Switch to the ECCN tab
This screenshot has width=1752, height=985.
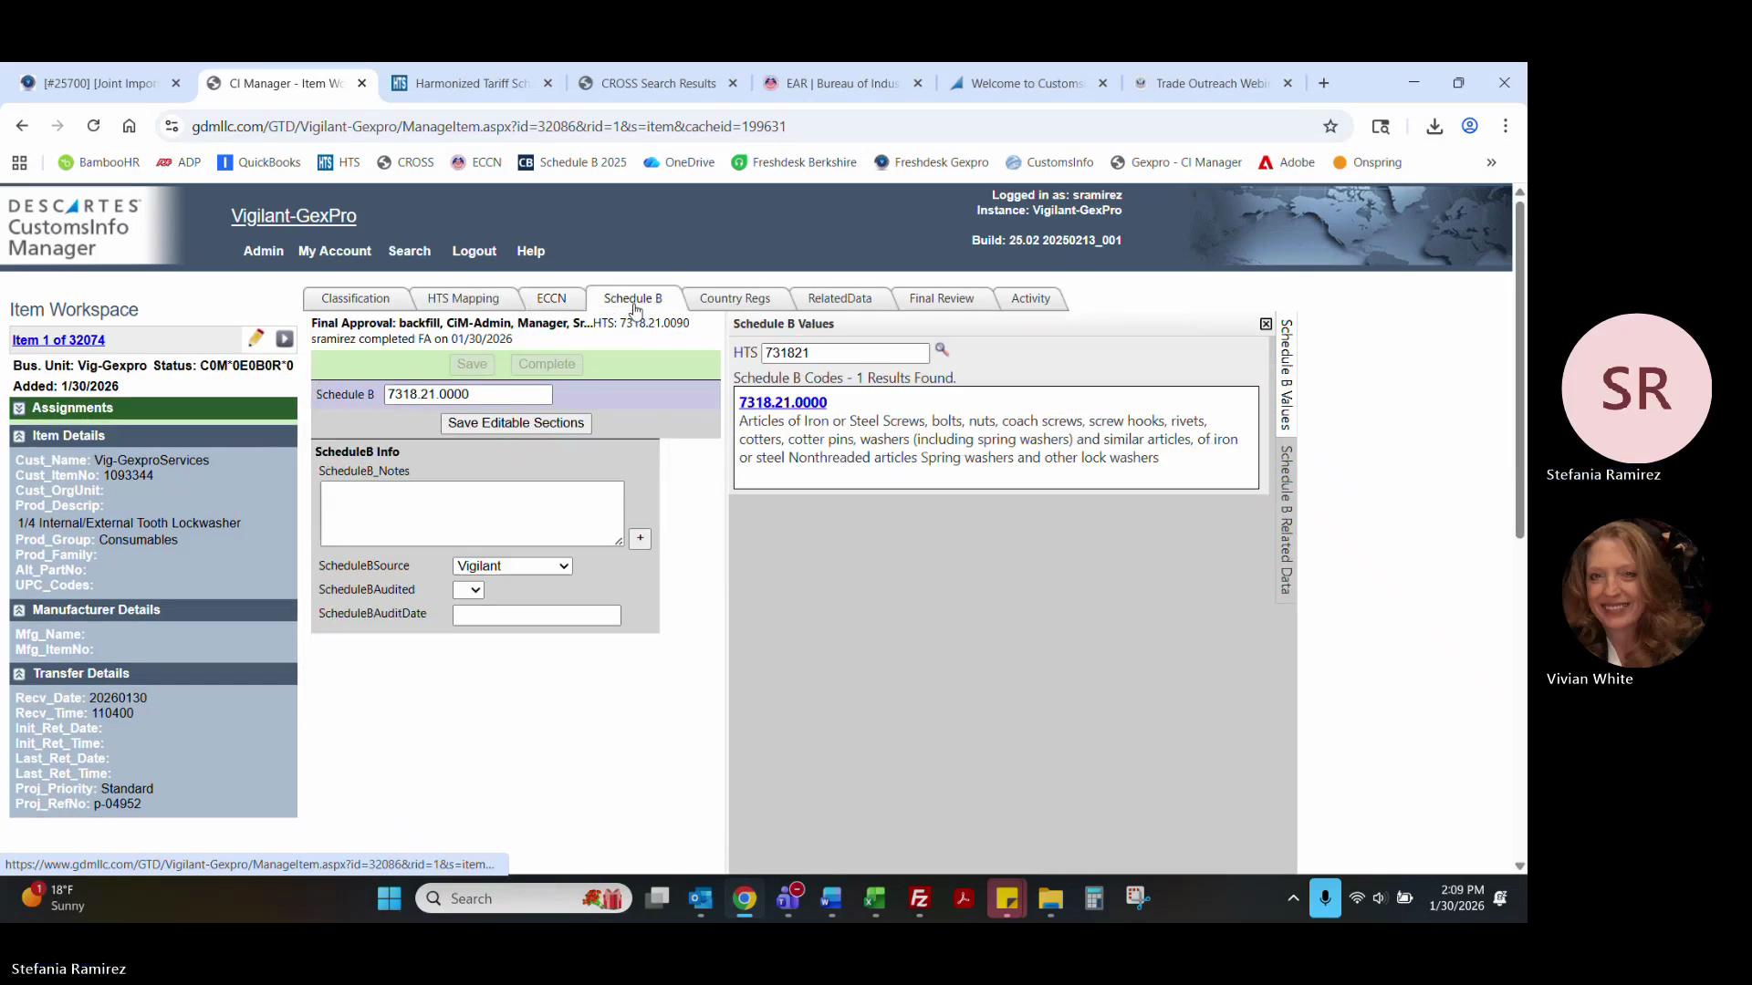551,298
